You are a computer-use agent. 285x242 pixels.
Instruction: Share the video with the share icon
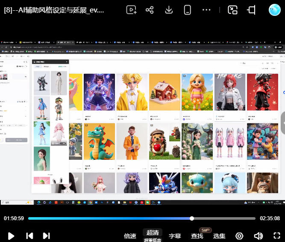pyautogui.click(x=150, y=10)
